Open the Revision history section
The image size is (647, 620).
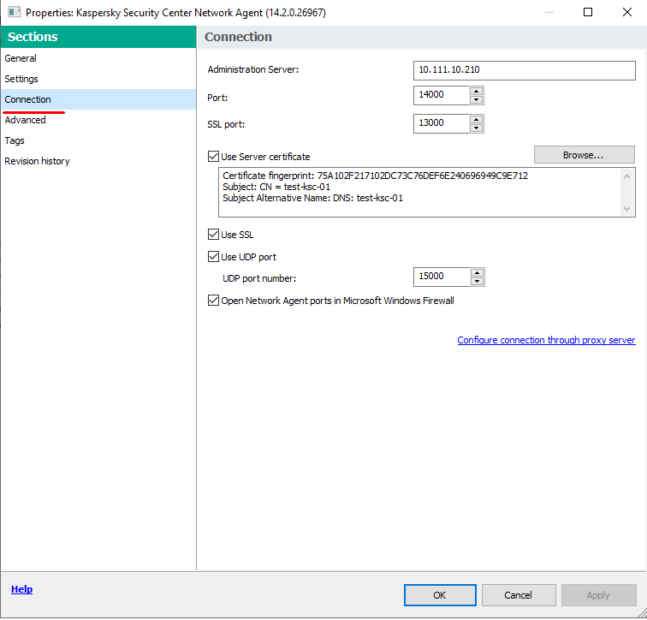(37, 161)
